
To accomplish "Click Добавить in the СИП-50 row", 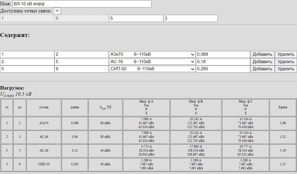I will 262,69.
